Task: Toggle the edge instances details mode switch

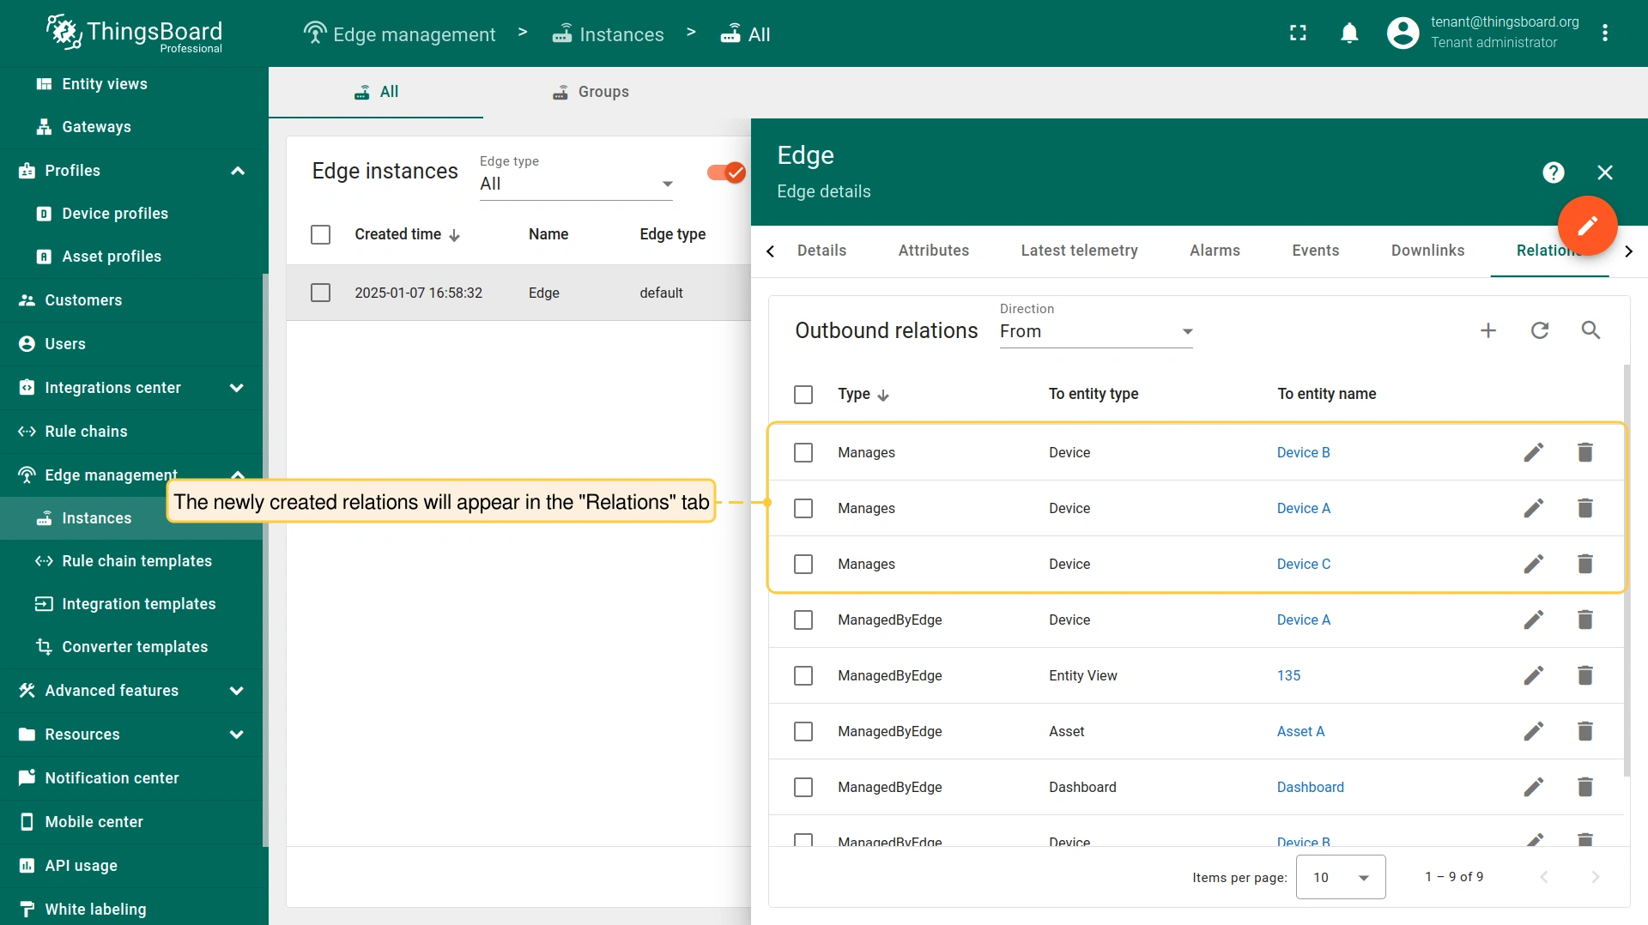Action: click(726, 172)
